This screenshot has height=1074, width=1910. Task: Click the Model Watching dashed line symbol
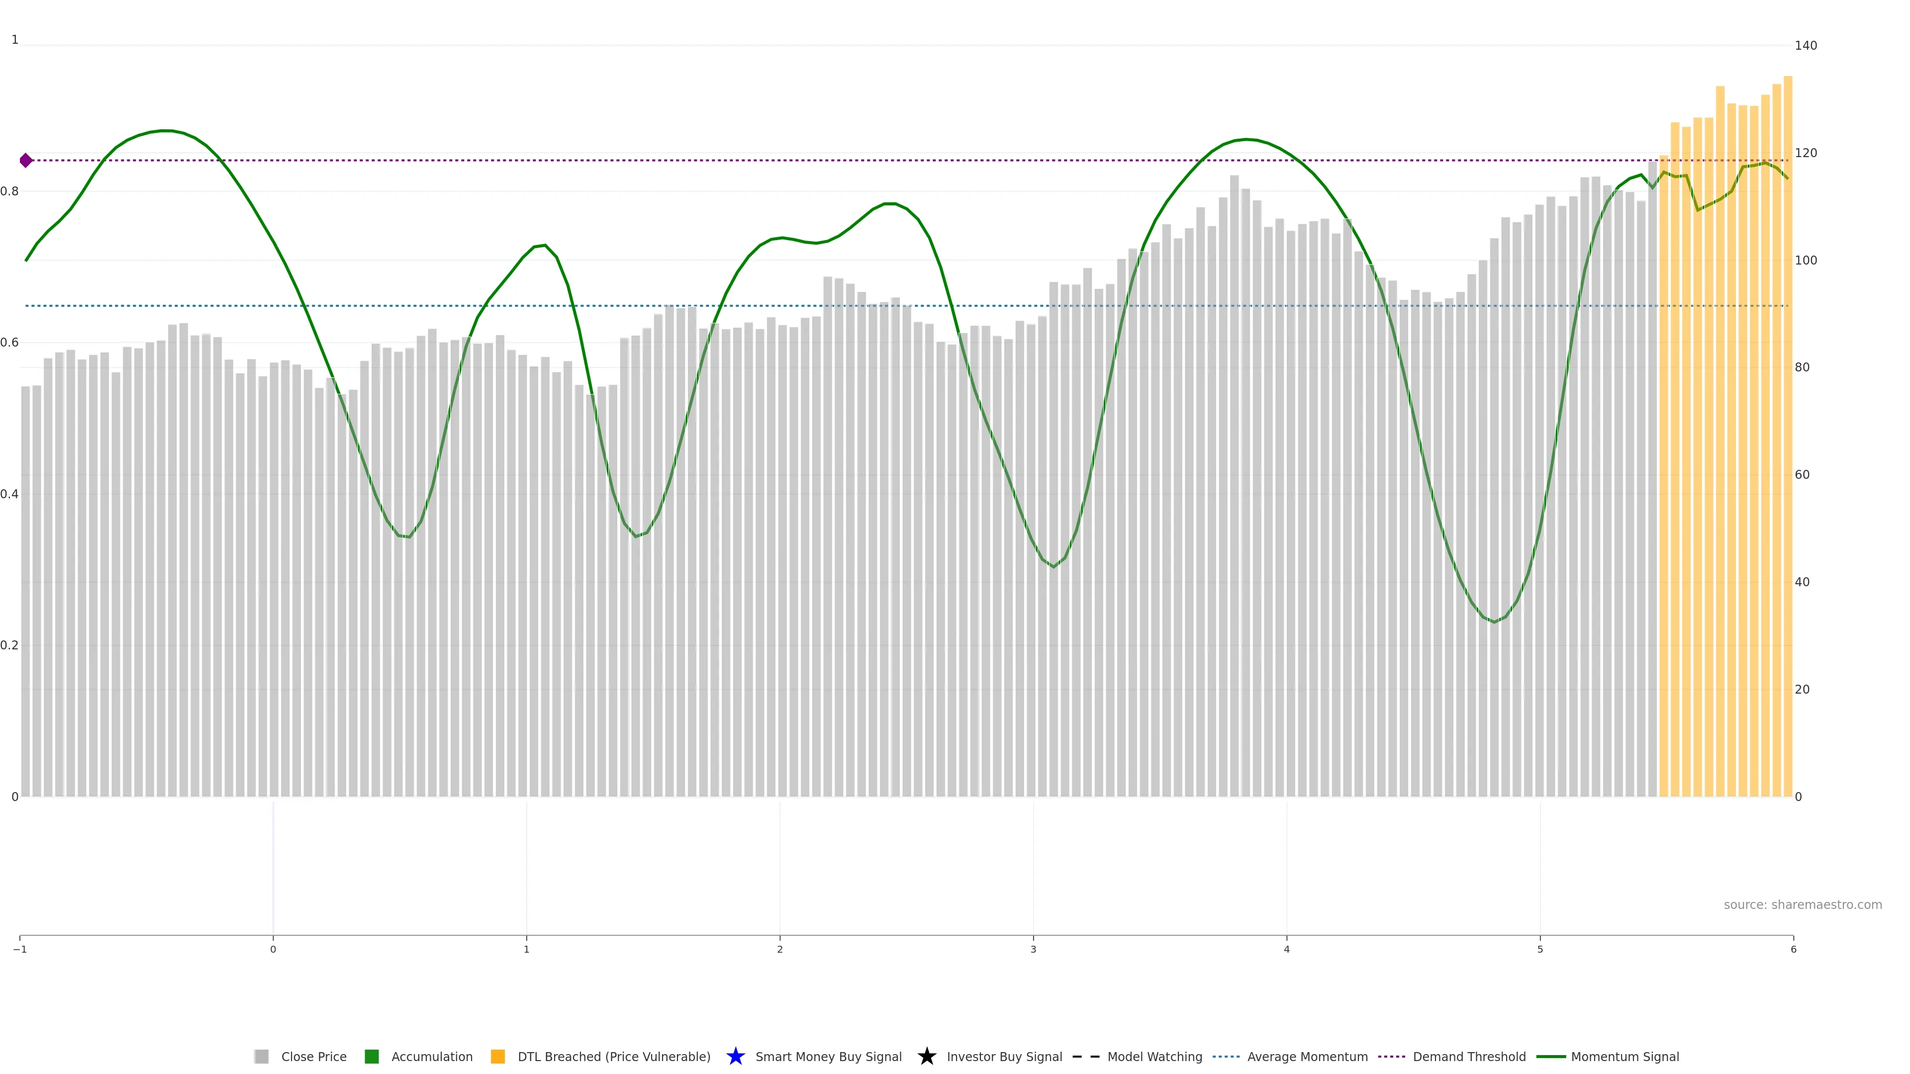[1085, 1056]
